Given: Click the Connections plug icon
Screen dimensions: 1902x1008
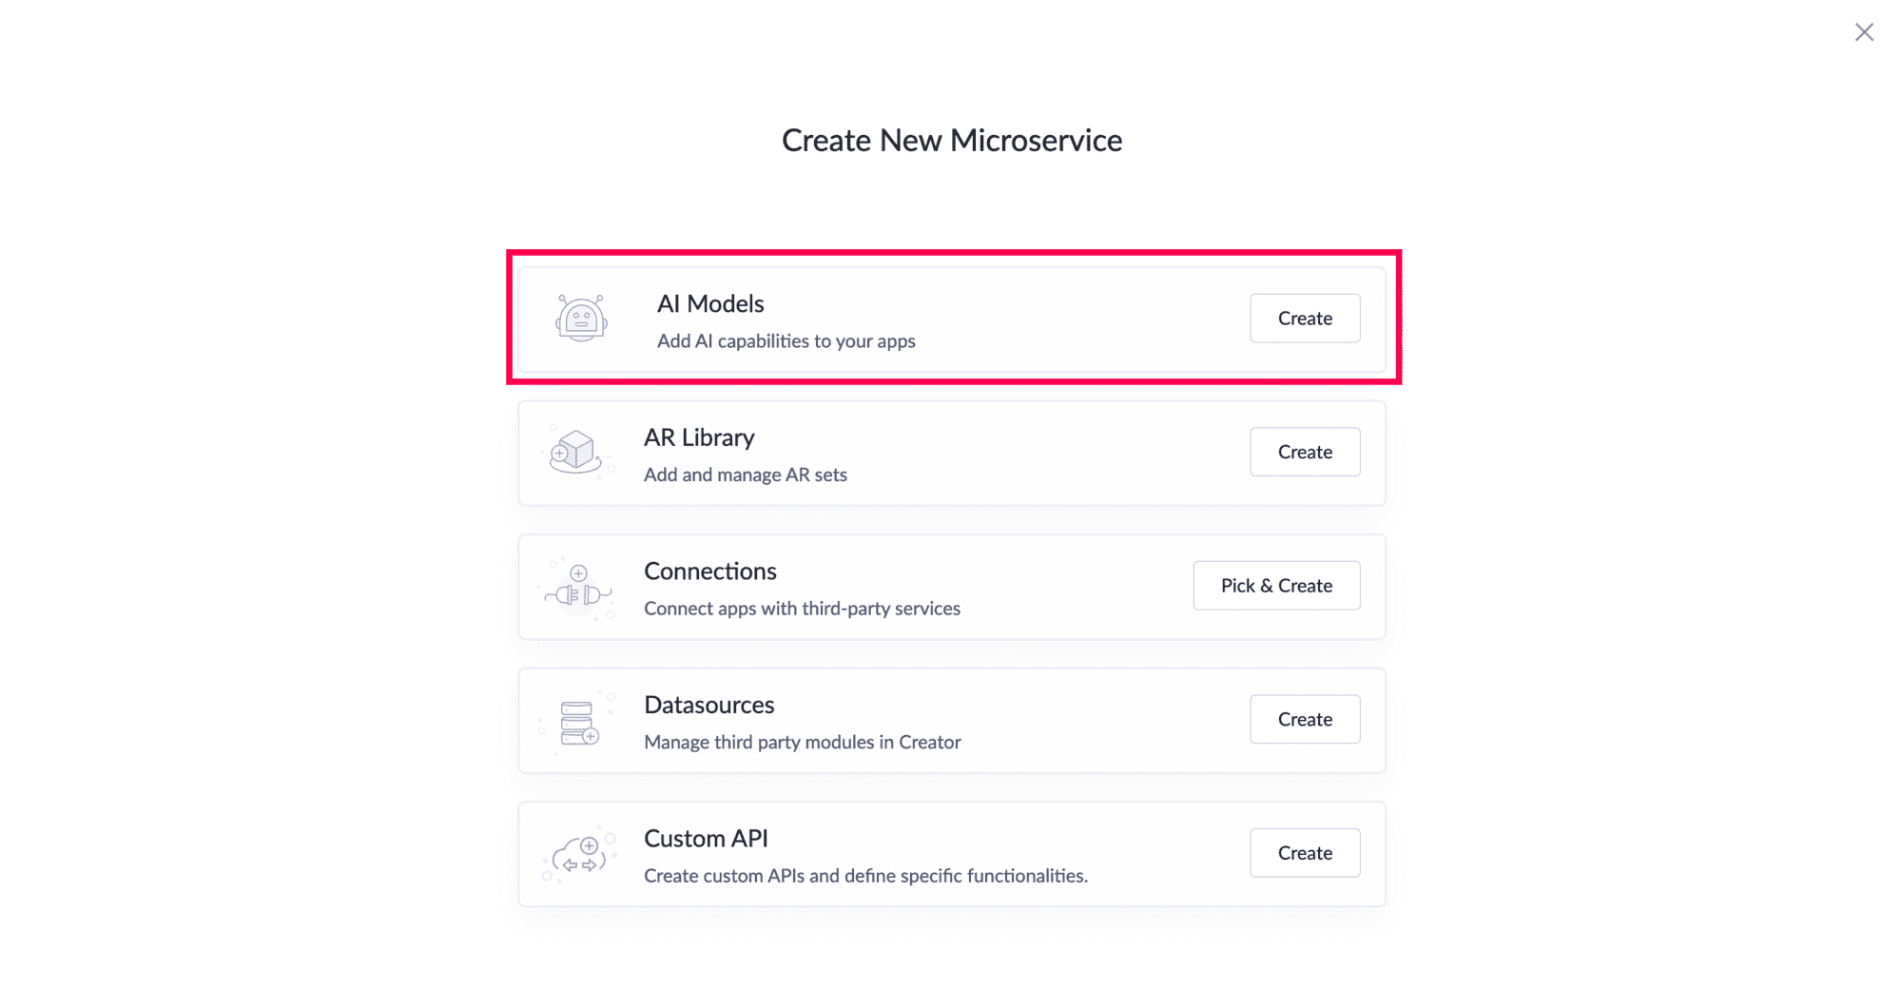Looking at the screenshot, I should (x=579, y=589).
